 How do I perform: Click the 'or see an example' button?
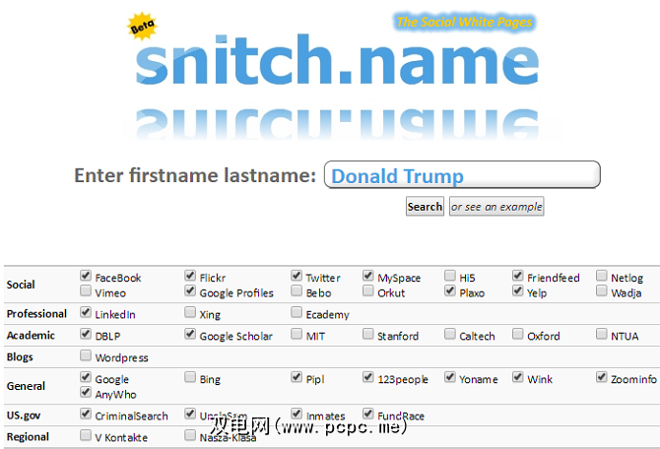tap(496, 207)
